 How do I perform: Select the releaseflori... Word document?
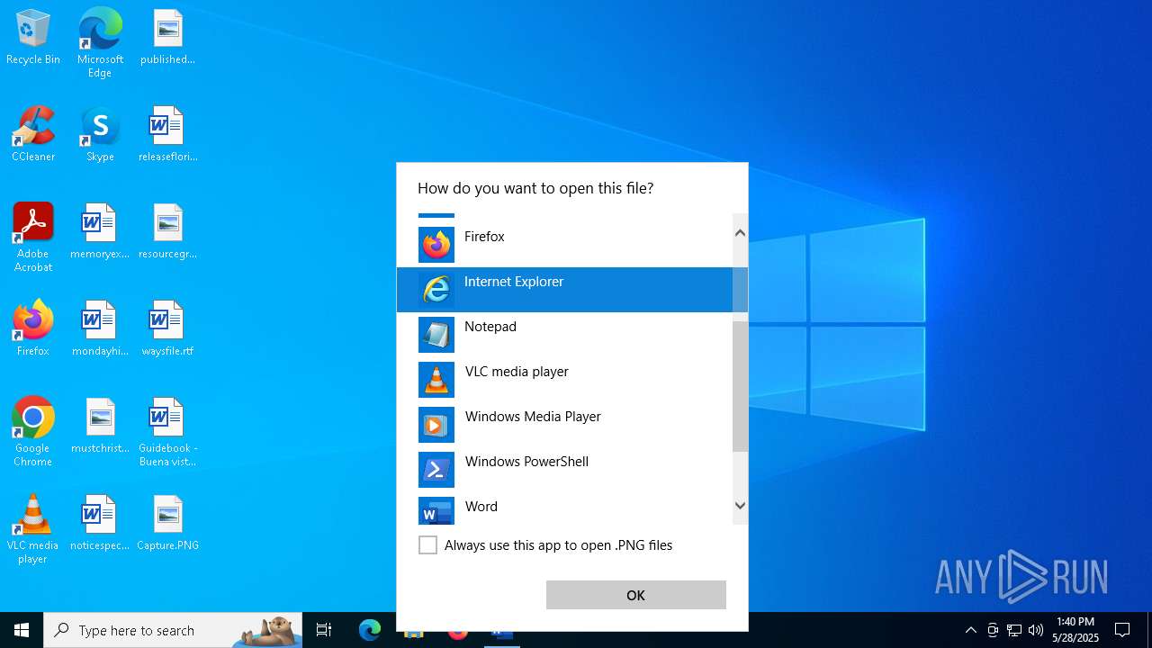pos(167,135)
